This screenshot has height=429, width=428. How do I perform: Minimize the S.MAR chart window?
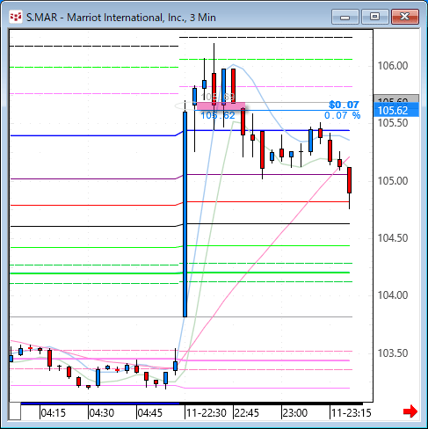345,17
